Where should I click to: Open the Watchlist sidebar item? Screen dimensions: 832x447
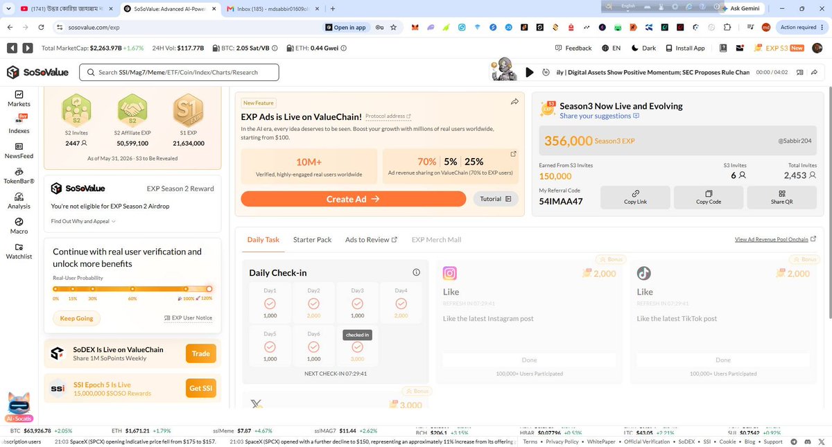[x=19, y=251]
